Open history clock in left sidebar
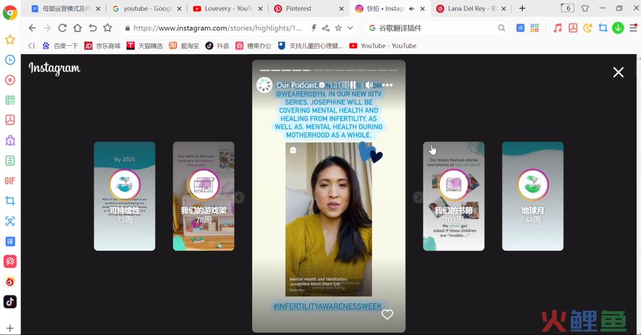 coord(10,60)
